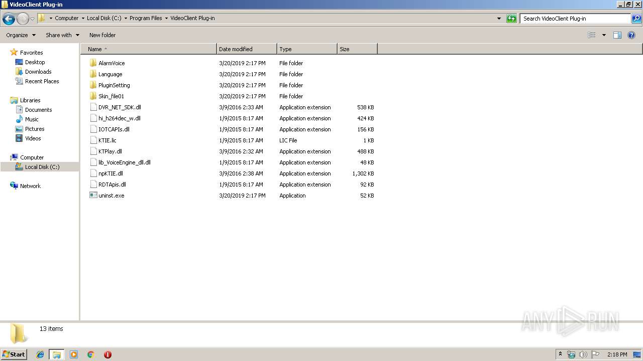
Task: Open Recent Places in the sidebar
Action: [x=42, y=81]
